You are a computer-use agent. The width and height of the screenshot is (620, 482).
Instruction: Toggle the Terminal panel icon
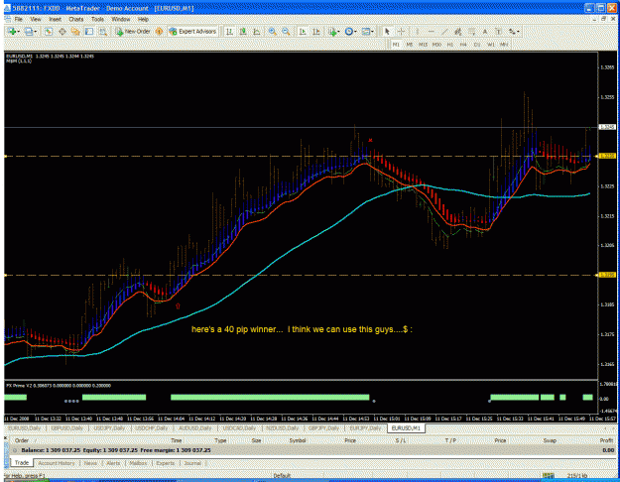click(89, 32)
